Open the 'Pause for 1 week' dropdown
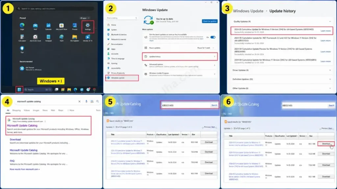 pos(206,48)
